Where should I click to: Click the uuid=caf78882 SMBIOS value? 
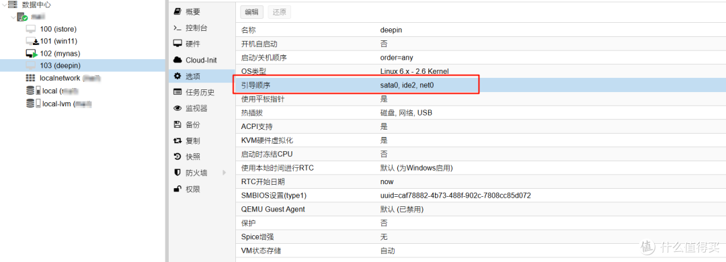pyautogui.click(x=456, y=195)
